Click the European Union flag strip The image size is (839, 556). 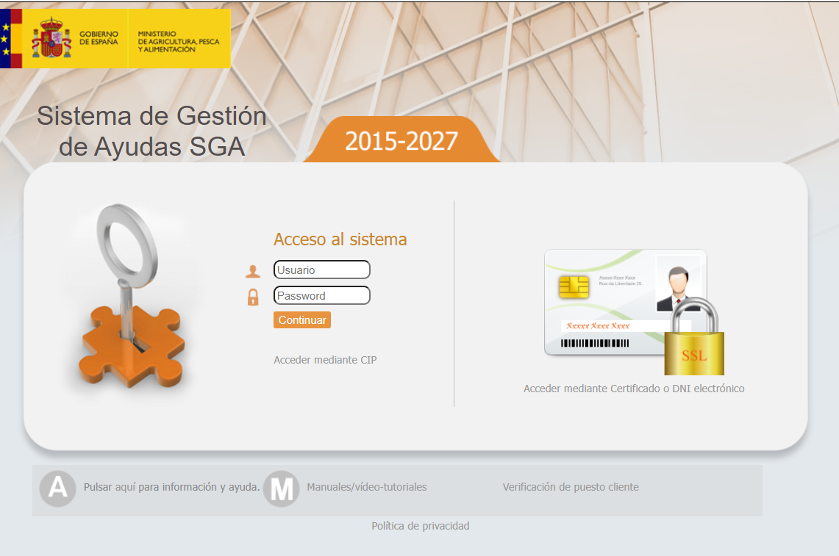(6, 39)
